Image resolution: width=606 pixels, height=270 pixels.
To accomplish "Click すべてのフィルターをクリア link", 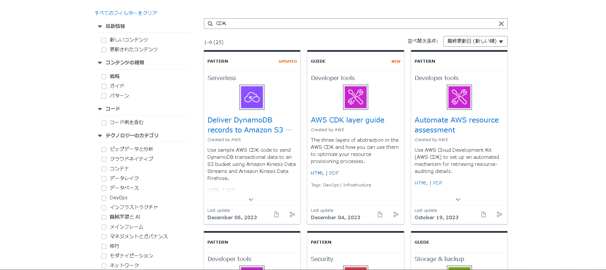I will [126, 13].
